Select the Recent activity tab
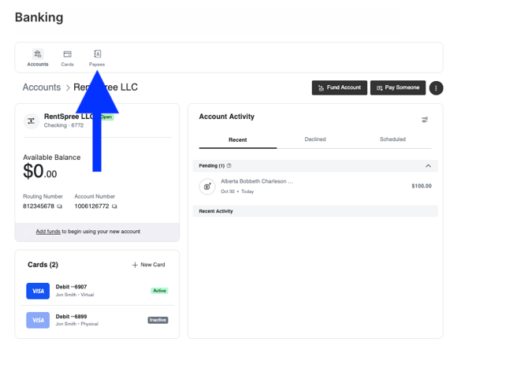The width and height of the screenshot is (528, 368). [x=237, y=139]
